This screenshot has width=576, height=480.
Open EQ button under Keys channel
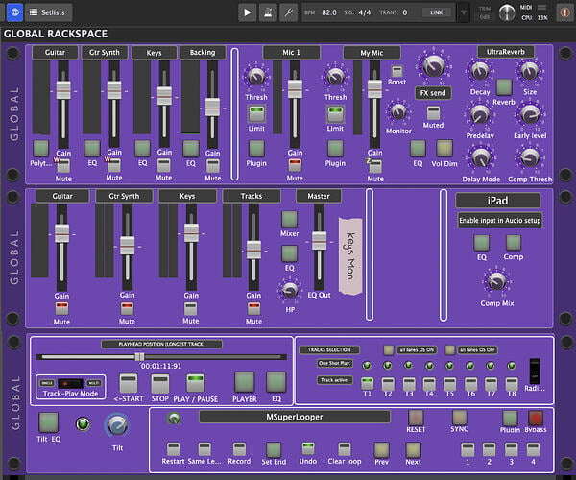point(142,148)
